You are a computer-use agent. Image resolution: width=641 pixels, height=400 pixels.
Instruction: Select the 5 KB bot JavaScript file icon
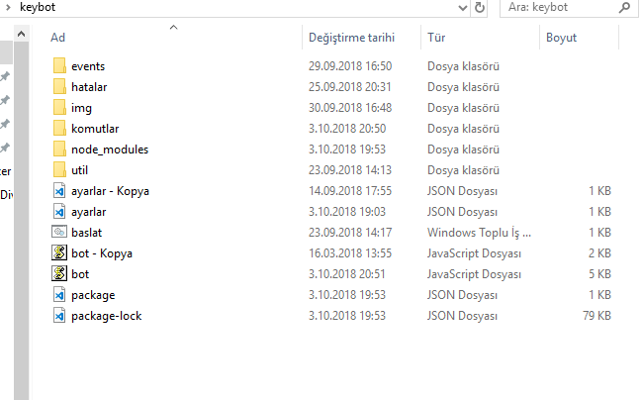point(59,273)
